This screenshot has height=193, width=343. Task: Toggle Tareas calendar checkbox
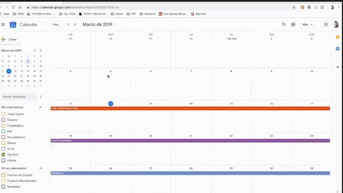pyautogui.click(x=3, y=143)
